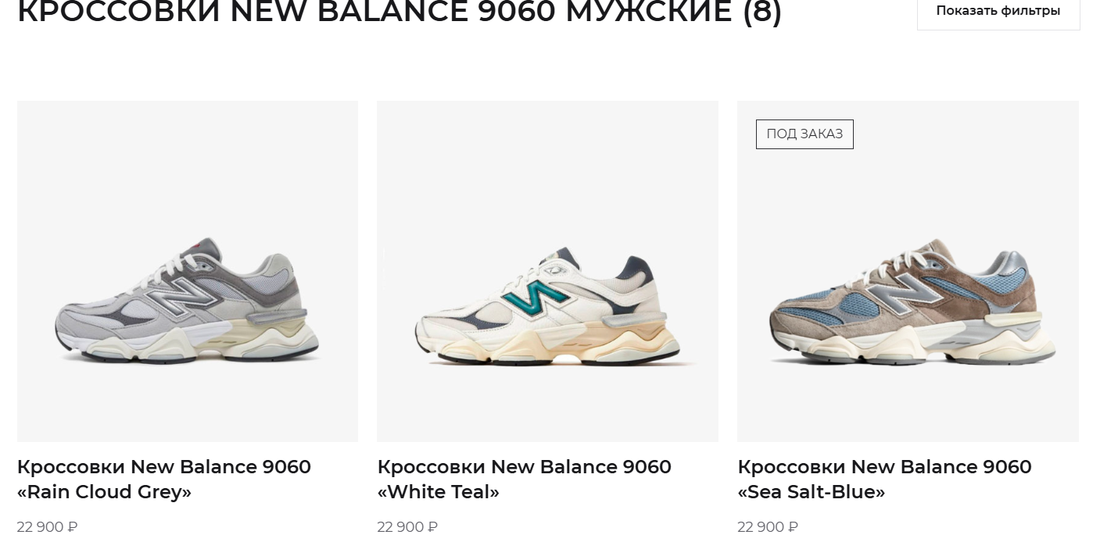Click the ПОД ЗАКАЗ badge
The image size is (1100, 542).
pos(804,134)
